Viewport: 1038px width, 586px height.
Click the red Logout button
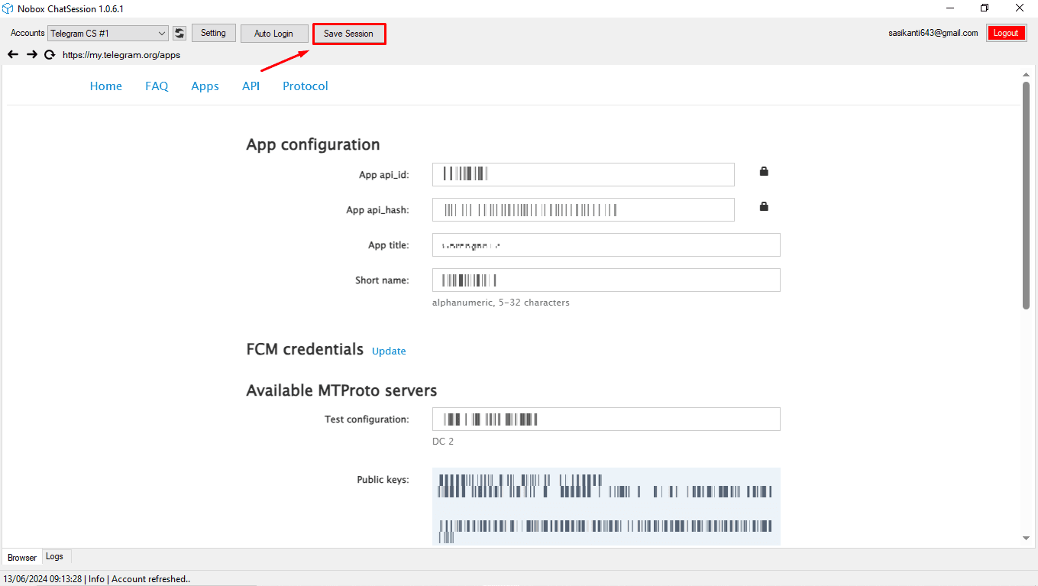click(1006, 33)
